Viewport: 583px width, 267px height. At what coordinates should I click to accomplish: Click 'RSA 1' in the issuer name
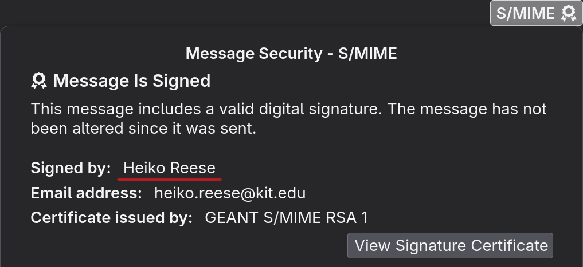(x=347, y=218)
